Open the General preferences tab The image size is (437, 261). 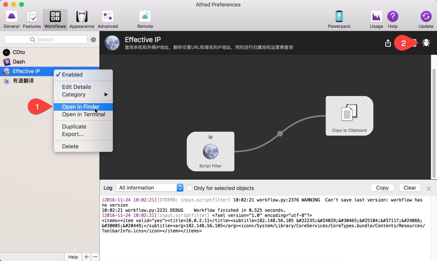pos(12,19)
